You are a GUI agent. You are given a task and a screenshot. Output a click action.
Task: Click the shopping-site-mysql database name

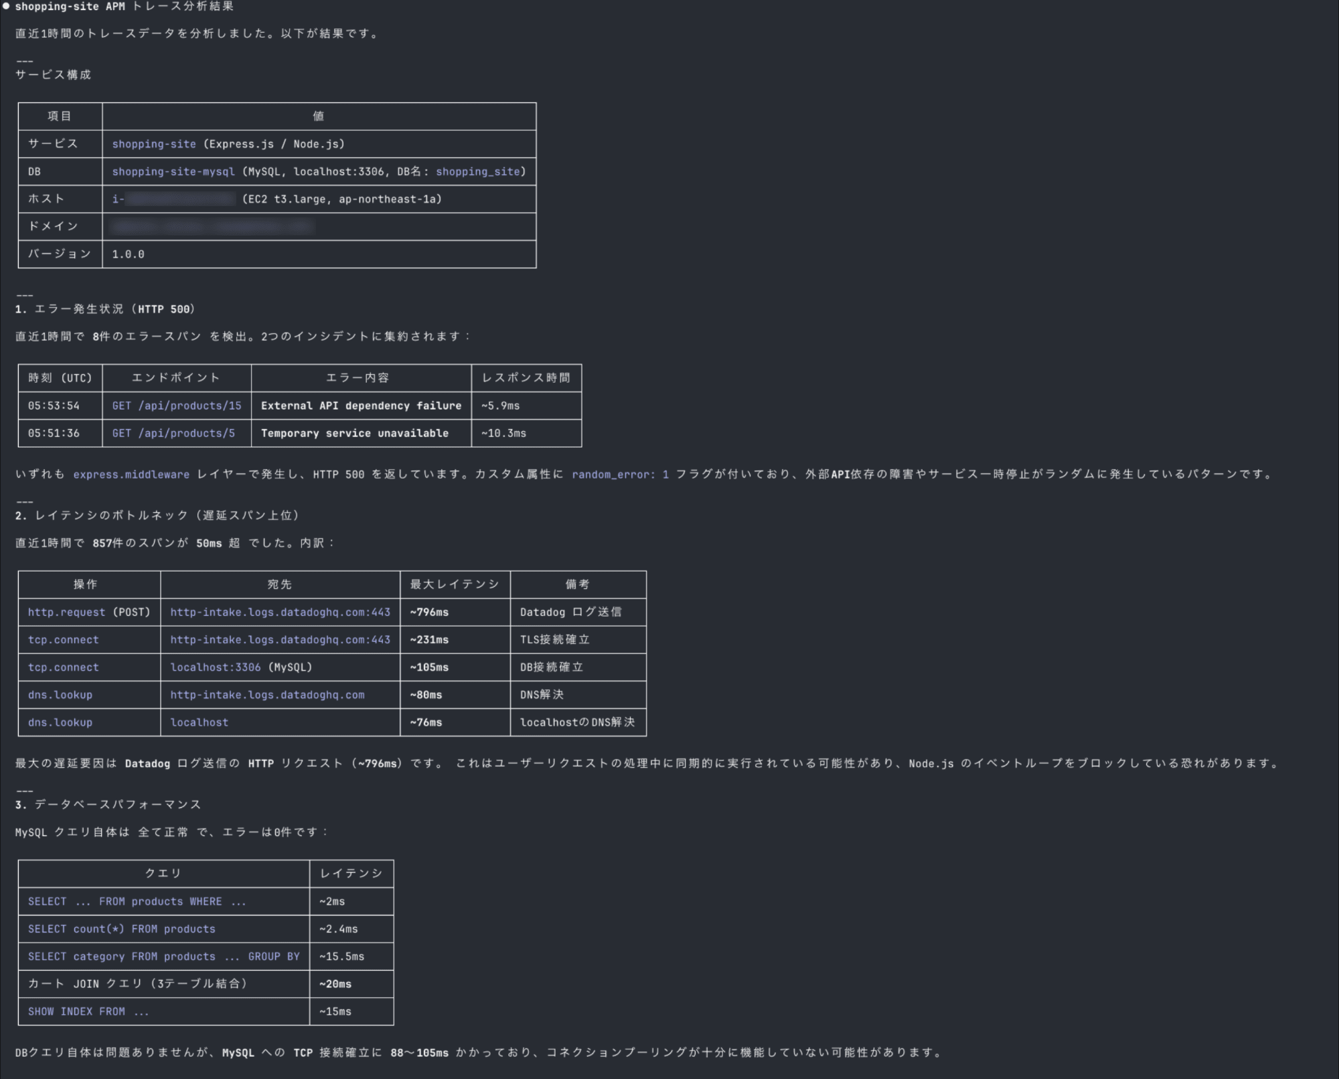173,171
